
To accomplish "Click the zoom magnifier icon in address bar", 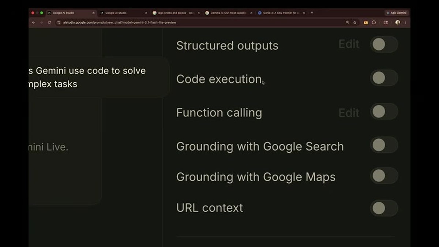I will [x=348, y=22].
